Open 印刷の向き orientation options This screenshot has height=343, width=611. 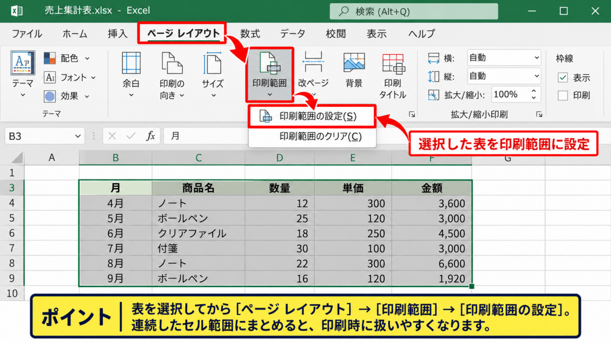coord(172,75)
